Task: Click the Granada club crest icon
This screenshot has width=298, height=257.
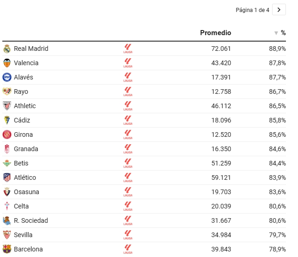Action: (7, 149)
